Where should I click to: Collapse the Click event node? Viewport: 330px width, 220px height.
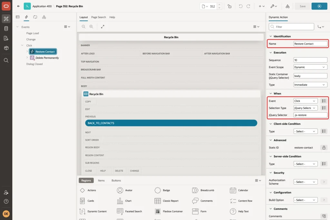(x=22, y=45)
